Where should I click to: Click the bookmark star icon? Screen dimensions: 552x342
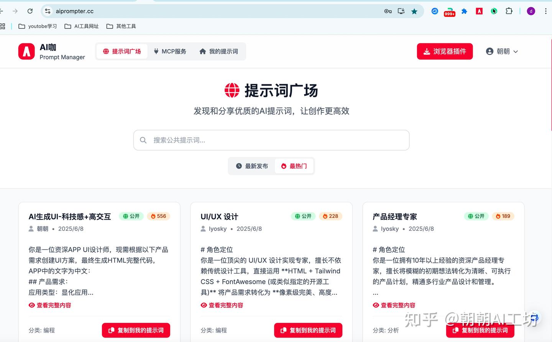point(414,11)
